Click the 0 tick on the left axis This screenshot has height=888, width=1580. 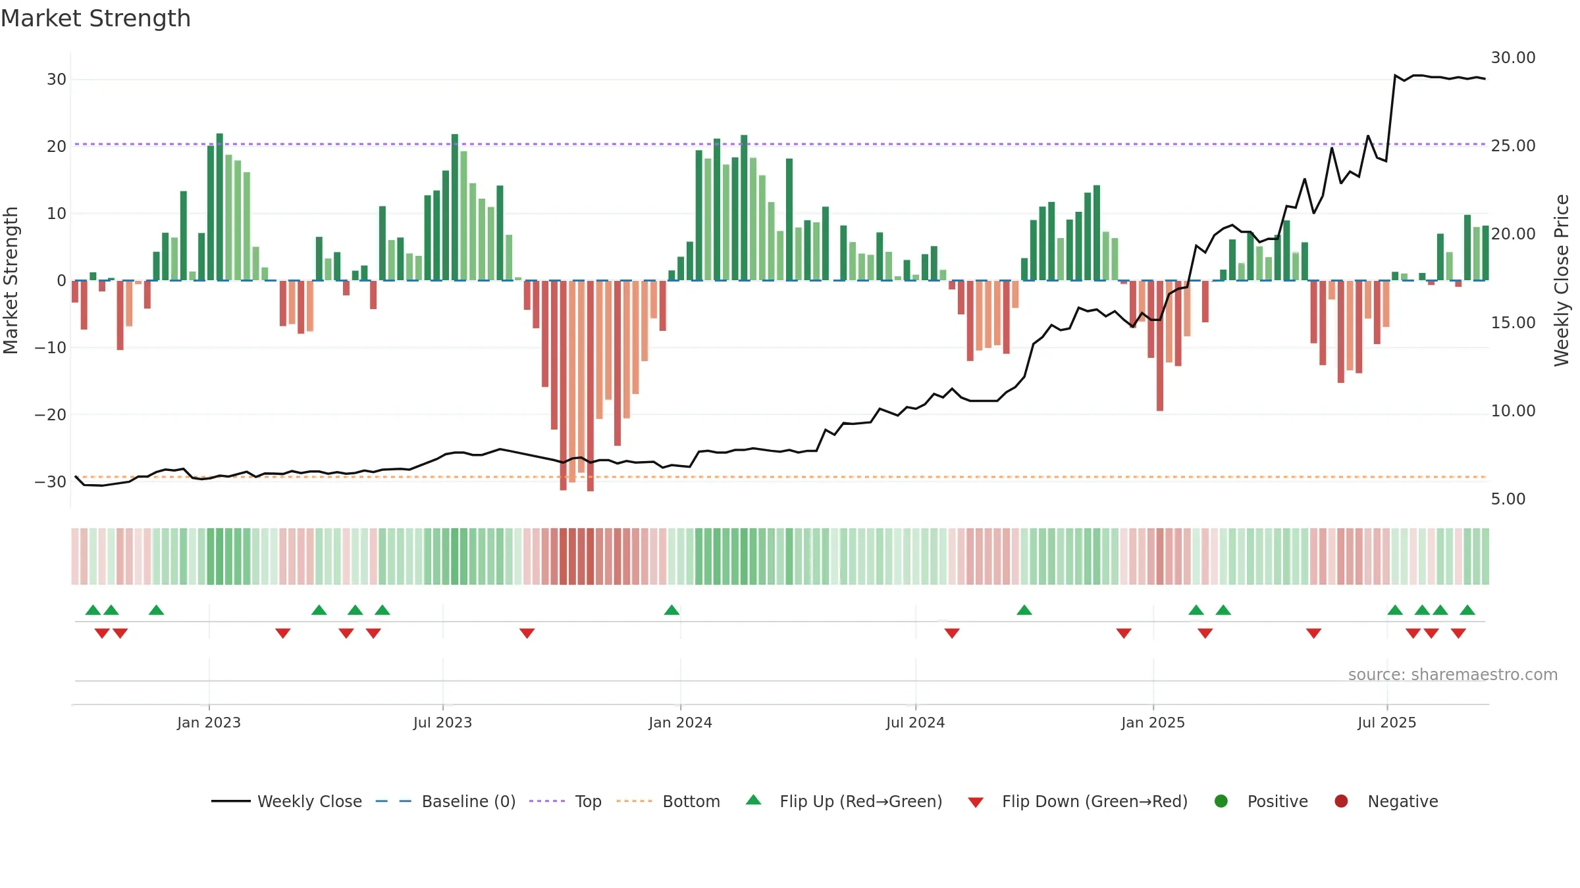61,281
